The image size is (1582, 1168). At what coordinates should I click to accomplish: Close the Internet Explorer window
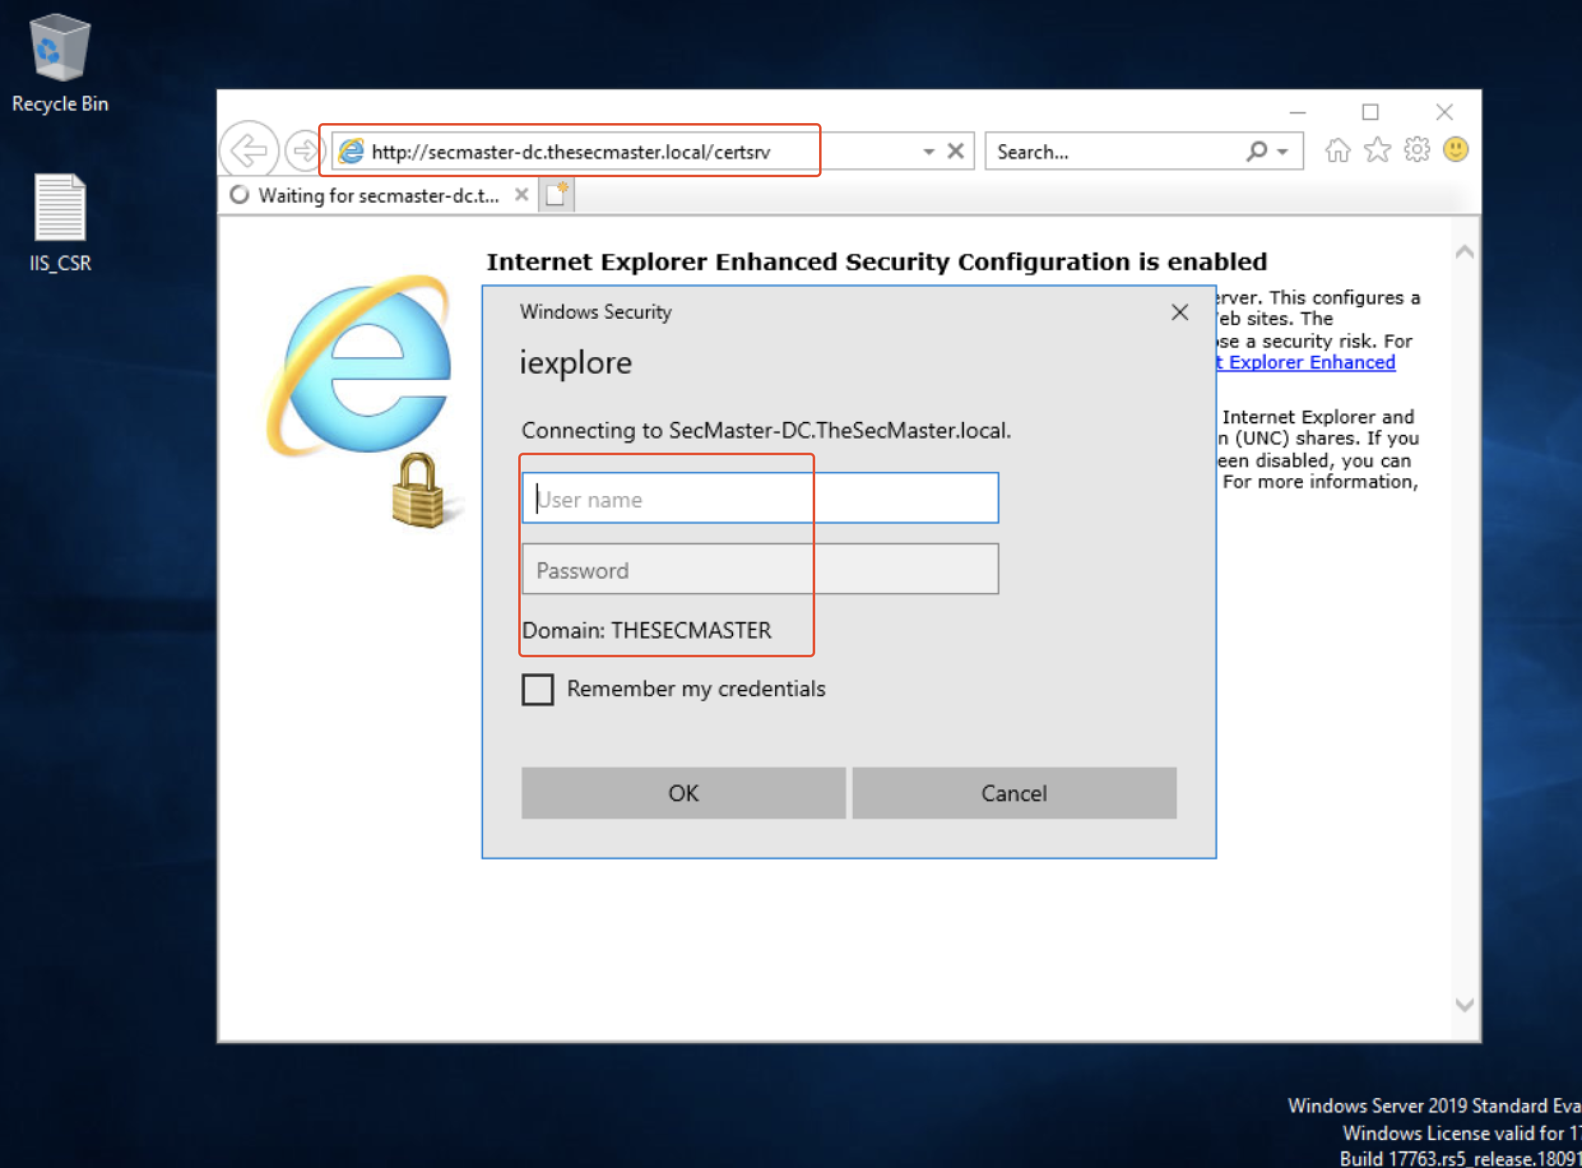(1444, 112)
